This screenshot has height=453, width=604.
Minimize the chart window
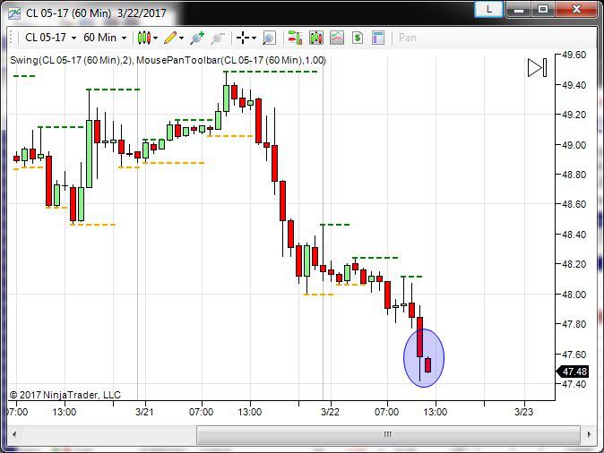pos(519,9)
